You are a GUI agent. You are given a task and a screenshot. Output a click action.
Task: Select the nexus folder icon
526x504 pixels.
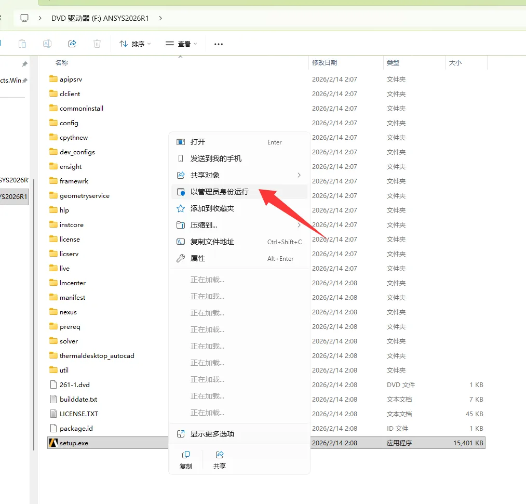(x=53, y=312)
